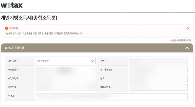195x107 pixels.
Task: Click the orange 유의사항 warning icon
Action: 6,28
